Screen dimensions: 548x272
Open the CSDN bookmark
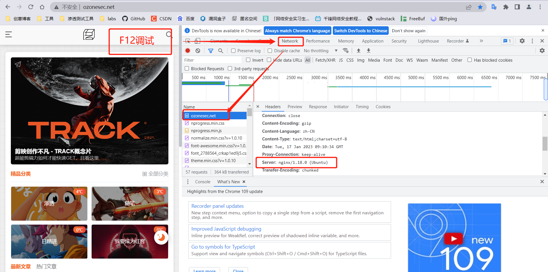tap(162, 19)
